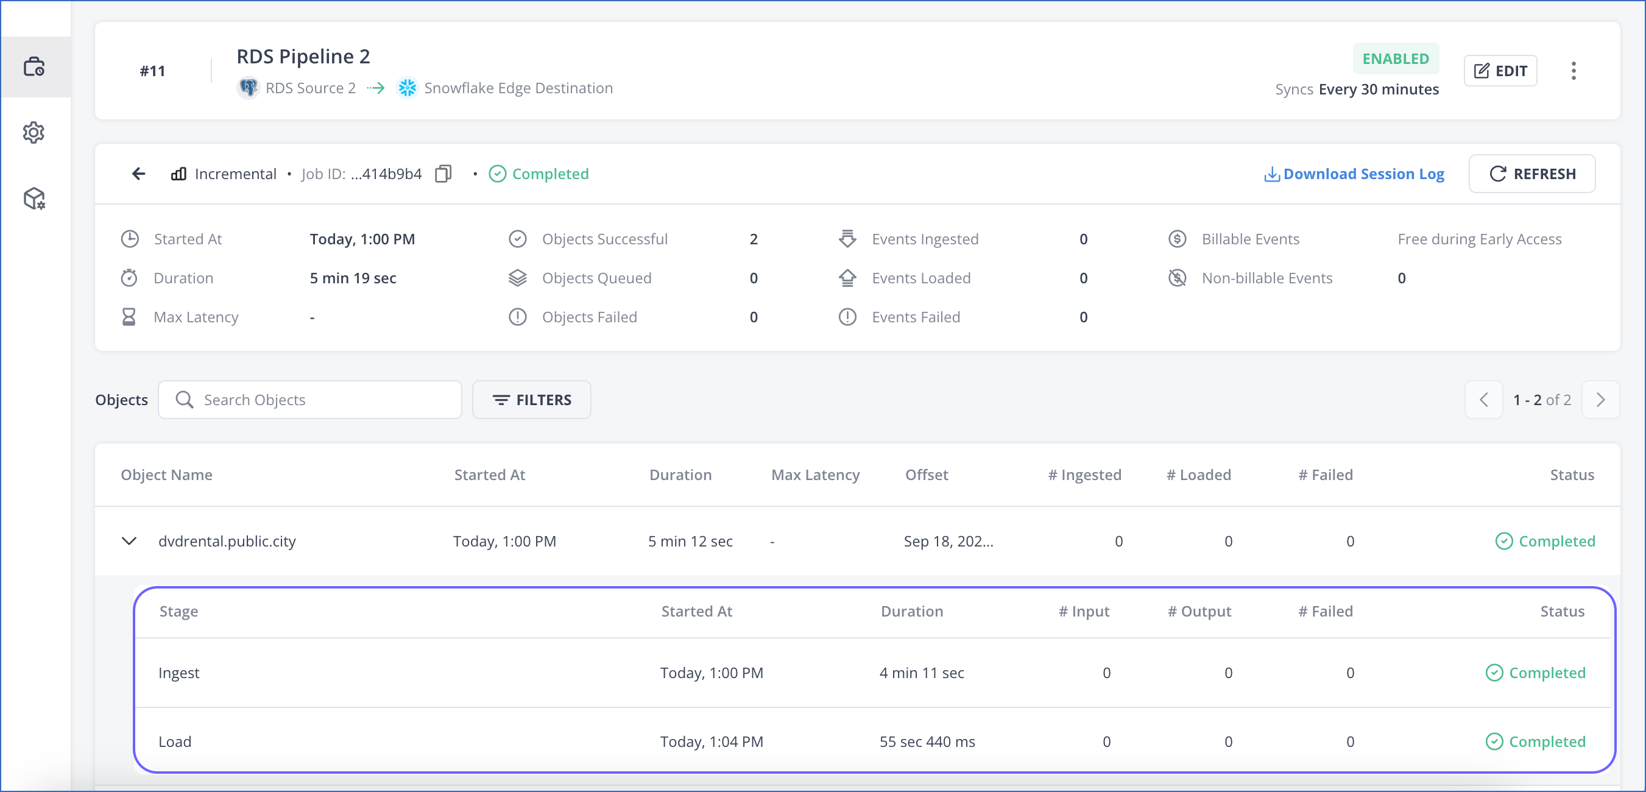Screen dimensions: 1646x792
Task: Open previous page of objects list
Action: click(x=1484, y=400)
